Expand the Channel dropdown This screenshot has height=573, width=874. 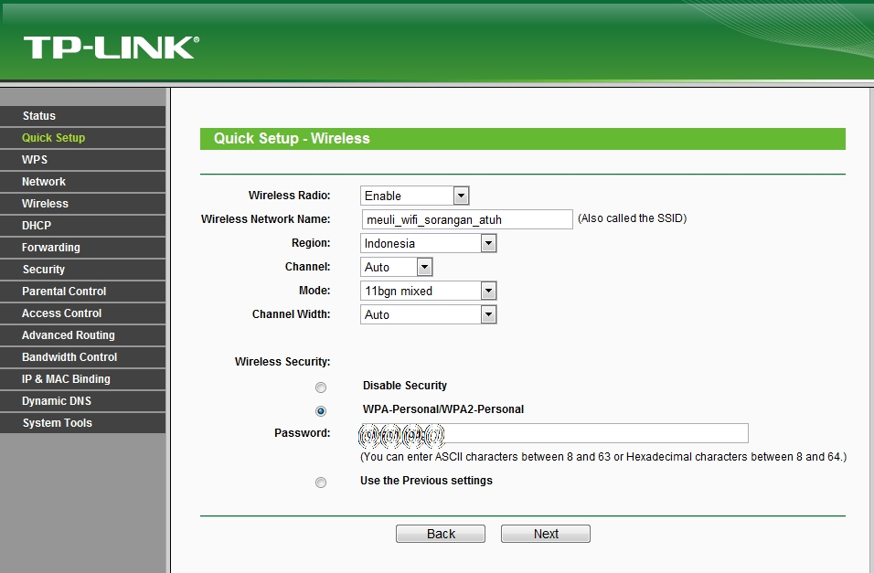point(396,267)
